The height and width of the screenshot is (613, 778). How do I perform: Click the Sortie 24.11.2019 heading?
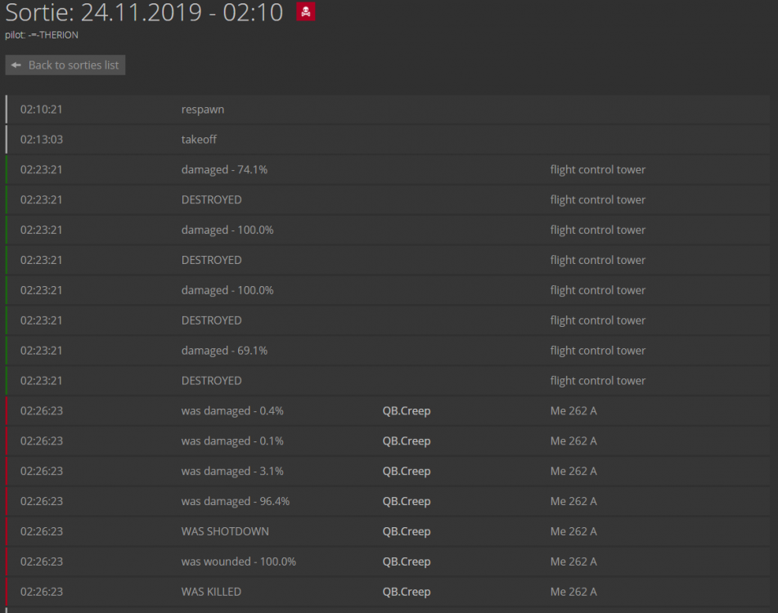point(144,13)
